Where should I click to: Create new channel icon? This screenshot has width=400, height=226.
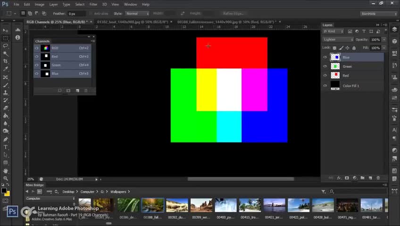77,90
